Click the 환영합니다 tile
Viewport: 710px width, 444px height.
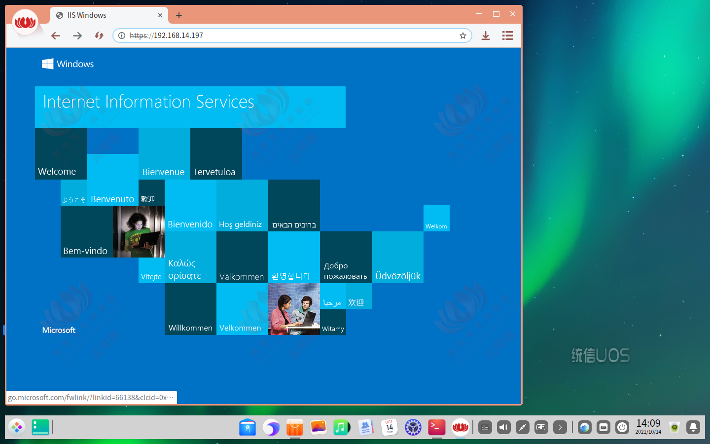click(x=294, y=257)
